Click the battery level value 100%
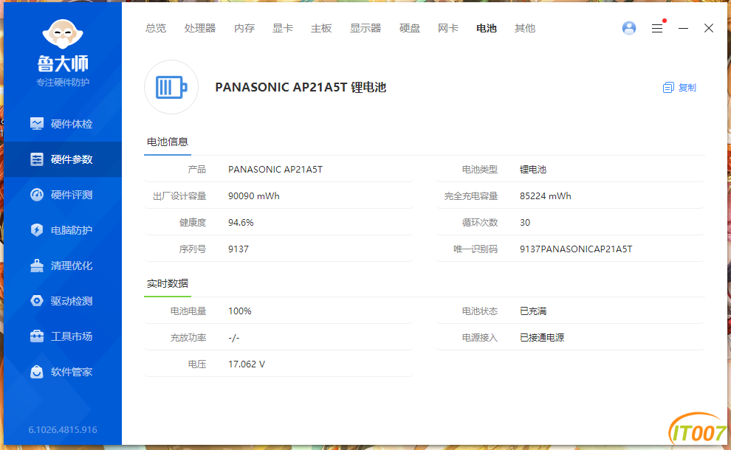This screenshot has height=450, width=731. (240, 311)
